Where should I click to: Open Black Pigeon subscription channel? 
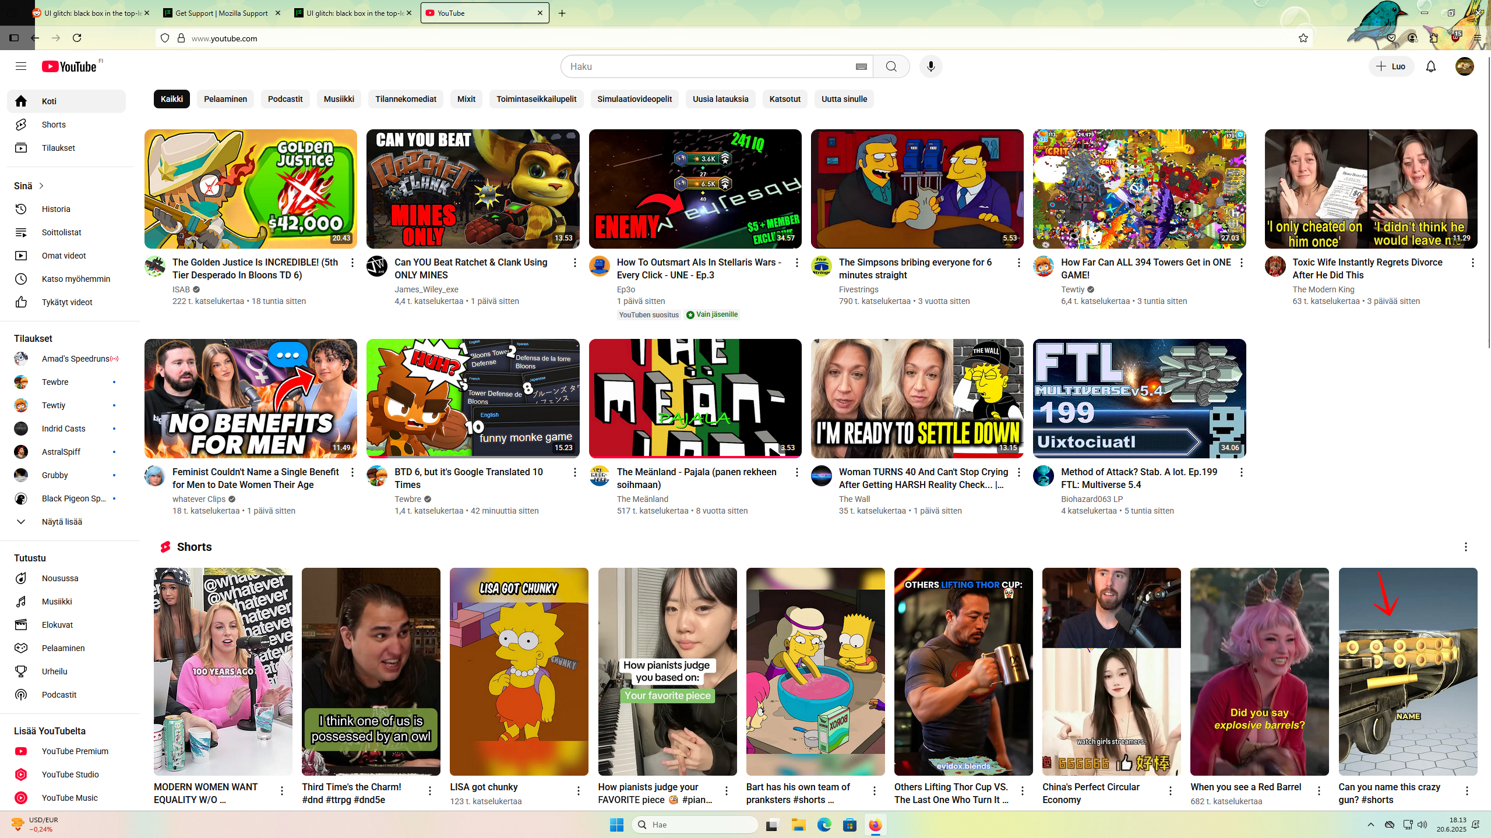[x=66, y=498]
